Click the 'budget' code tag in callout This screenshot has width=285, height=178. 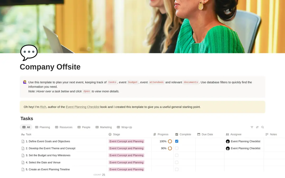click(x=133, y=82)
